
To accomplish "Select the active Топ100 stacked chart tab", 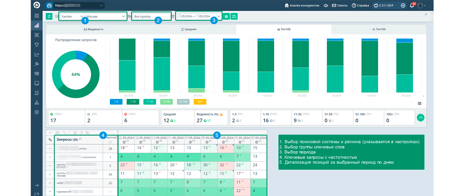I will (x=284, y=29).
